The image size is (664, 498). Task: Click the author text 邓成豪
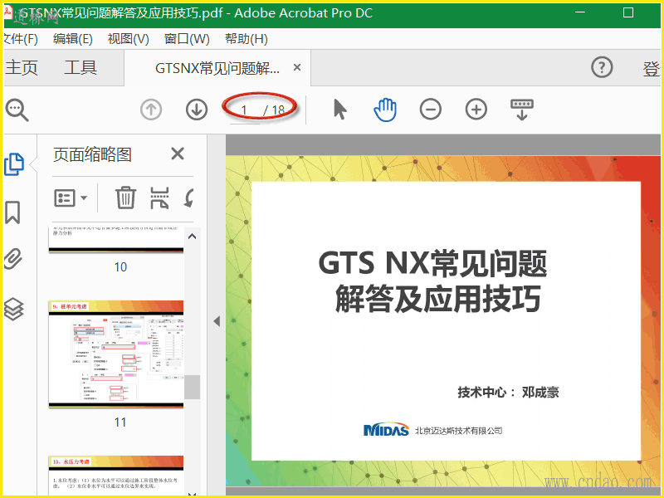coord(540,392)
